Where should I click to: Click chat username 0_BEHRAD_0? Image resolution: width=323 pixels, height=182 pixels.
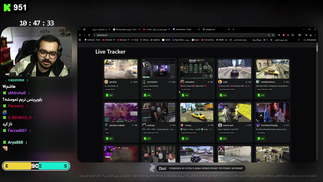point(20,118)
